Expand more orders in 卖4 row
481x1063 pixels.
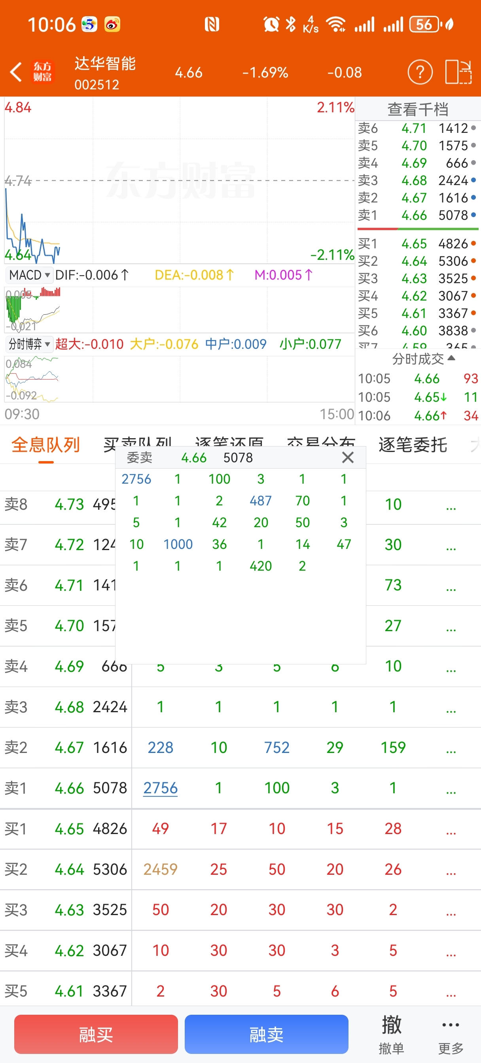pos(451,670)
